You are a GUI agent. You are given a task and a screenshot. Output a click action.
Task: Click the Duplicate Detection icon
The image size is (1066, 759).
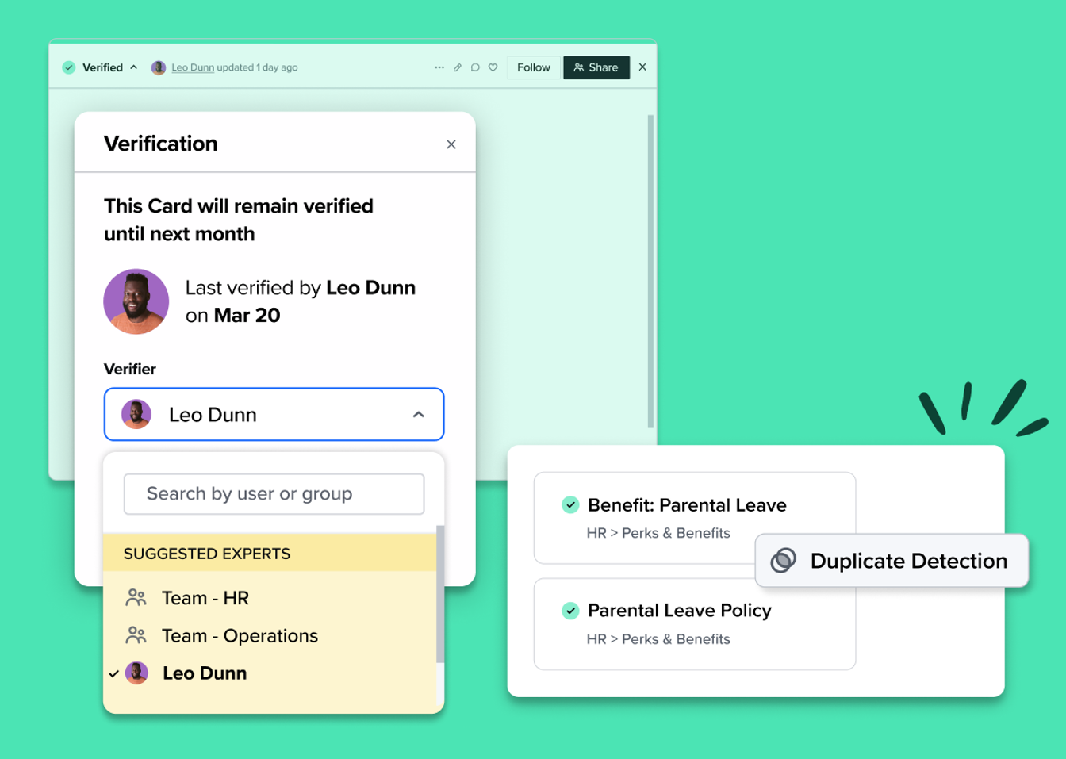782,561
